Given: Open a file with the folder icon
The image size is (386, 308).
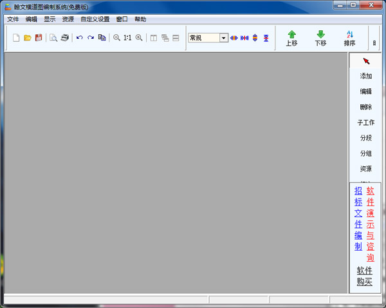Looking at the screenshot, I should click(27, 38).
